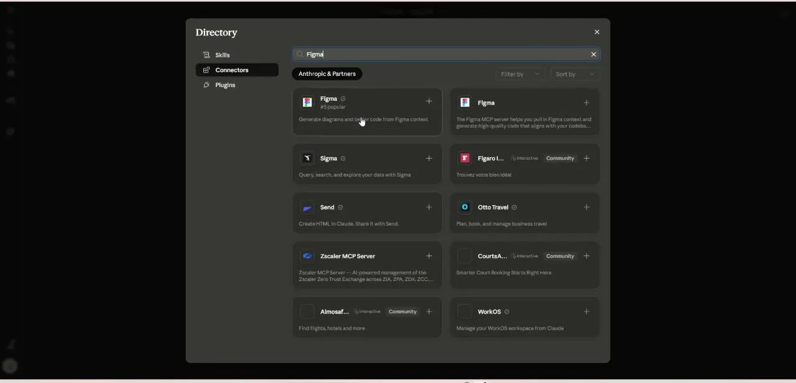Add the Almosaf... connector

429,311
